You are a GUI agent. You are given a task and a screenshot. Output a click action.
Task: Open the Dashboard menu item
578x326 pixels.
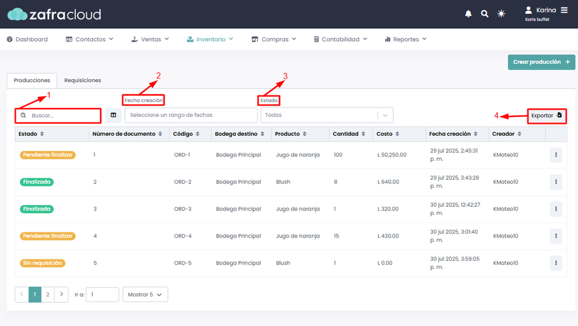point(27,39)
